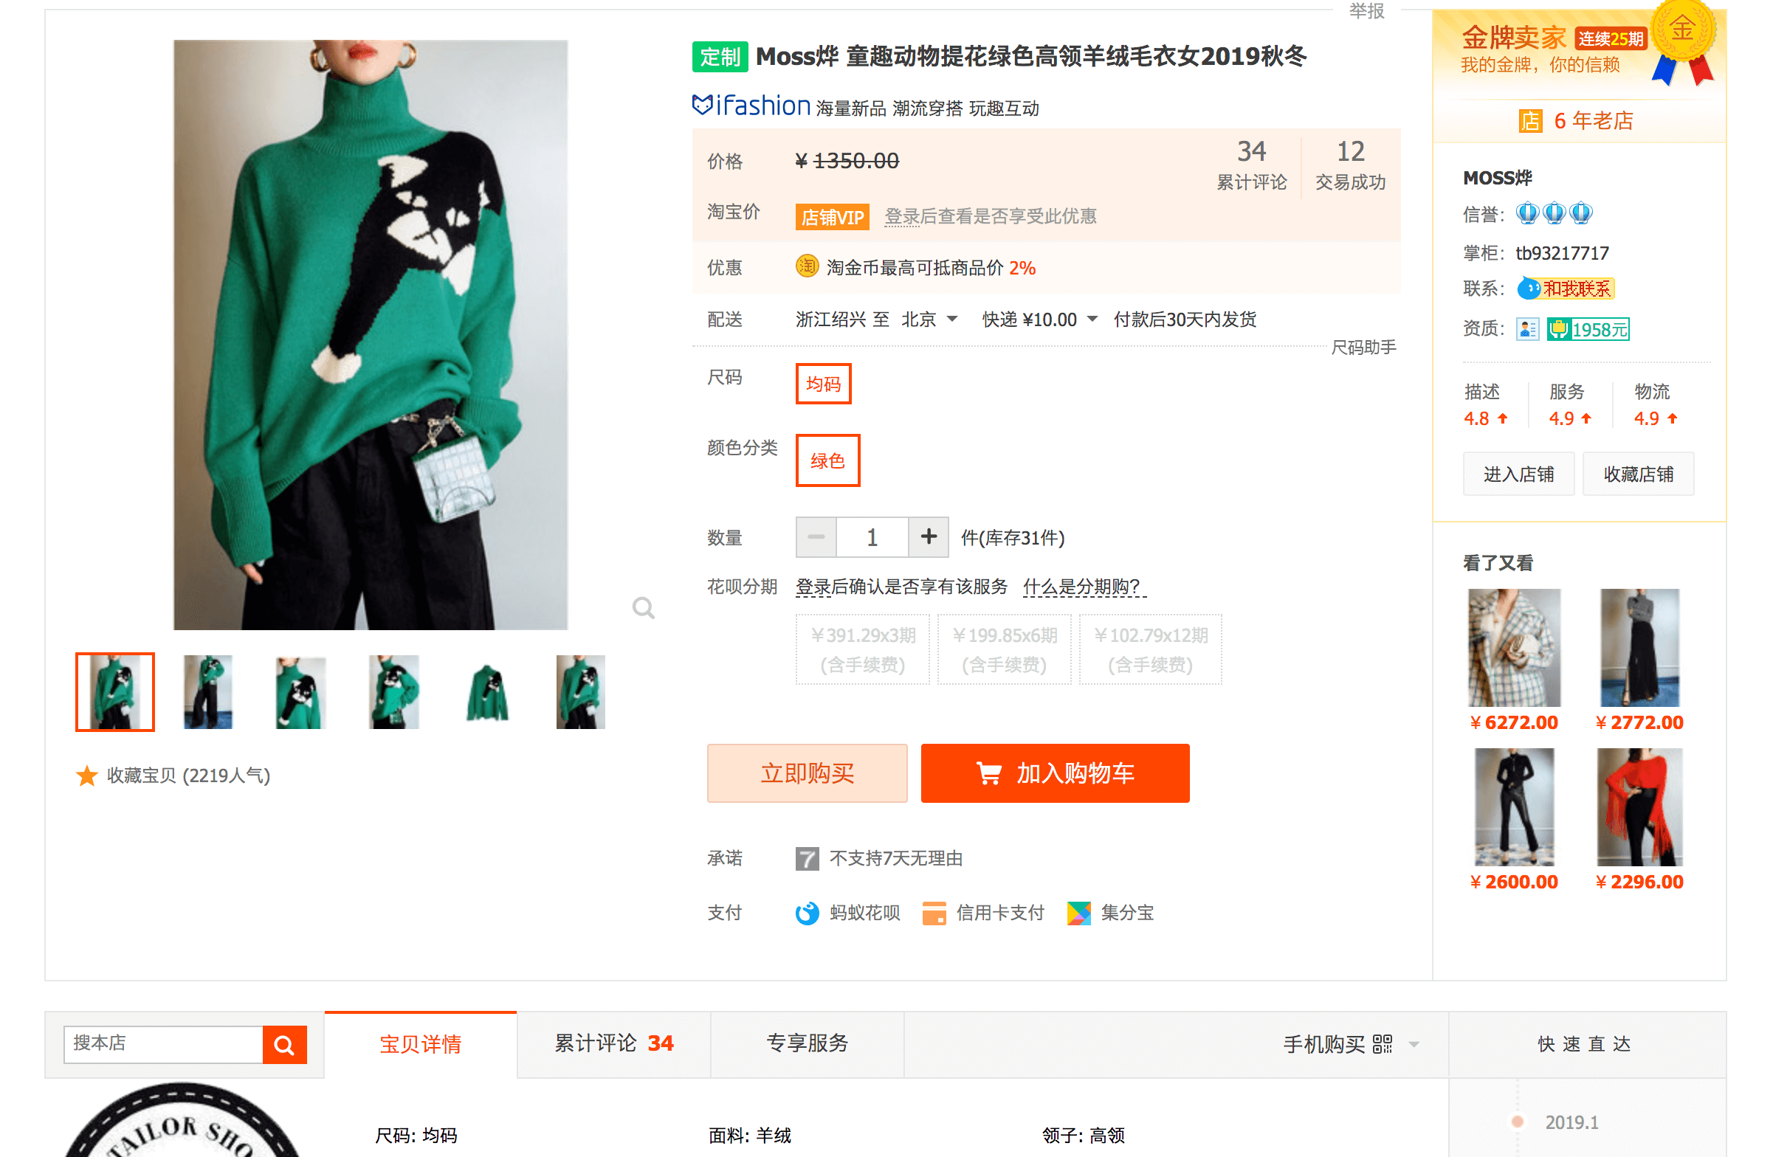Click the 1958元 deposit guarantee badge
Viewport: 1773px width, 1157px height.
pyautogui.click(x=1588, y=328)
